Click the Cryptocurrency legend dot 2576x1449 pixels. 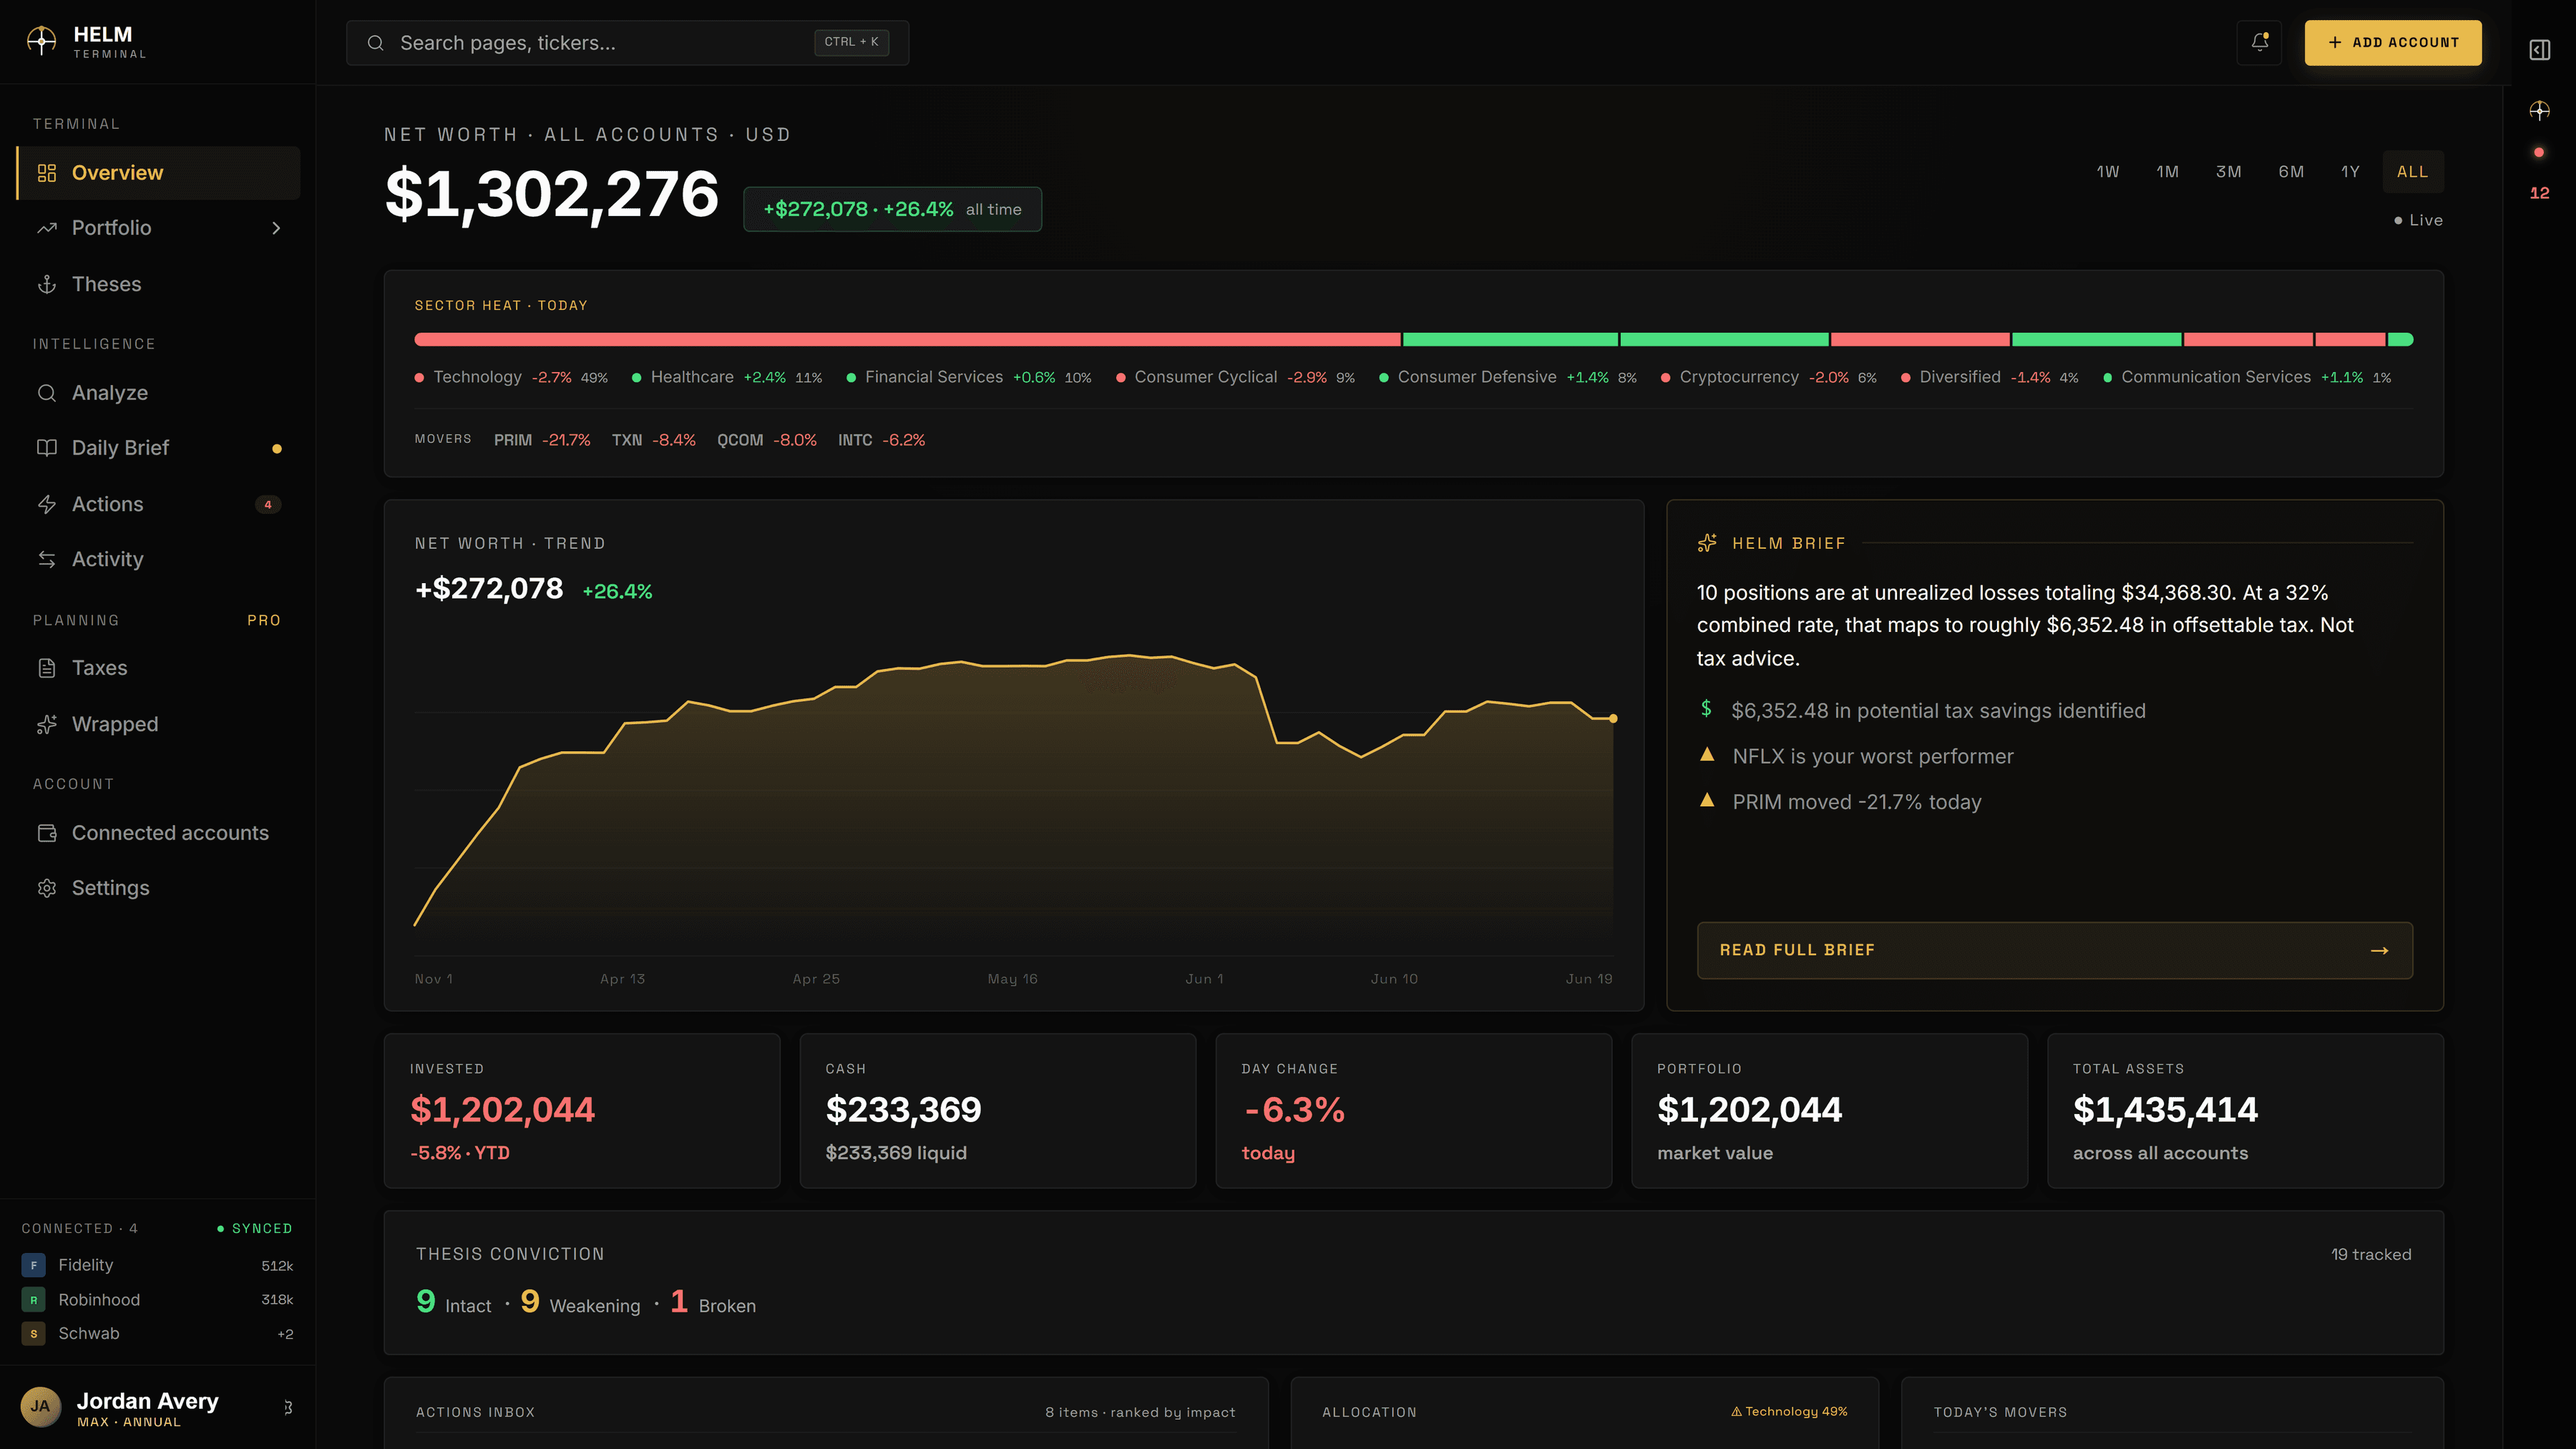pyautogui.click(x=1665, y=378)
